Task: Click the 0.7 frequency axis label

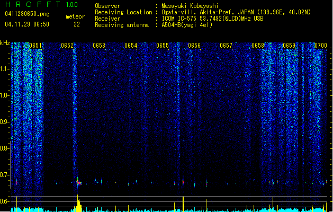Action: click(5, 175)
